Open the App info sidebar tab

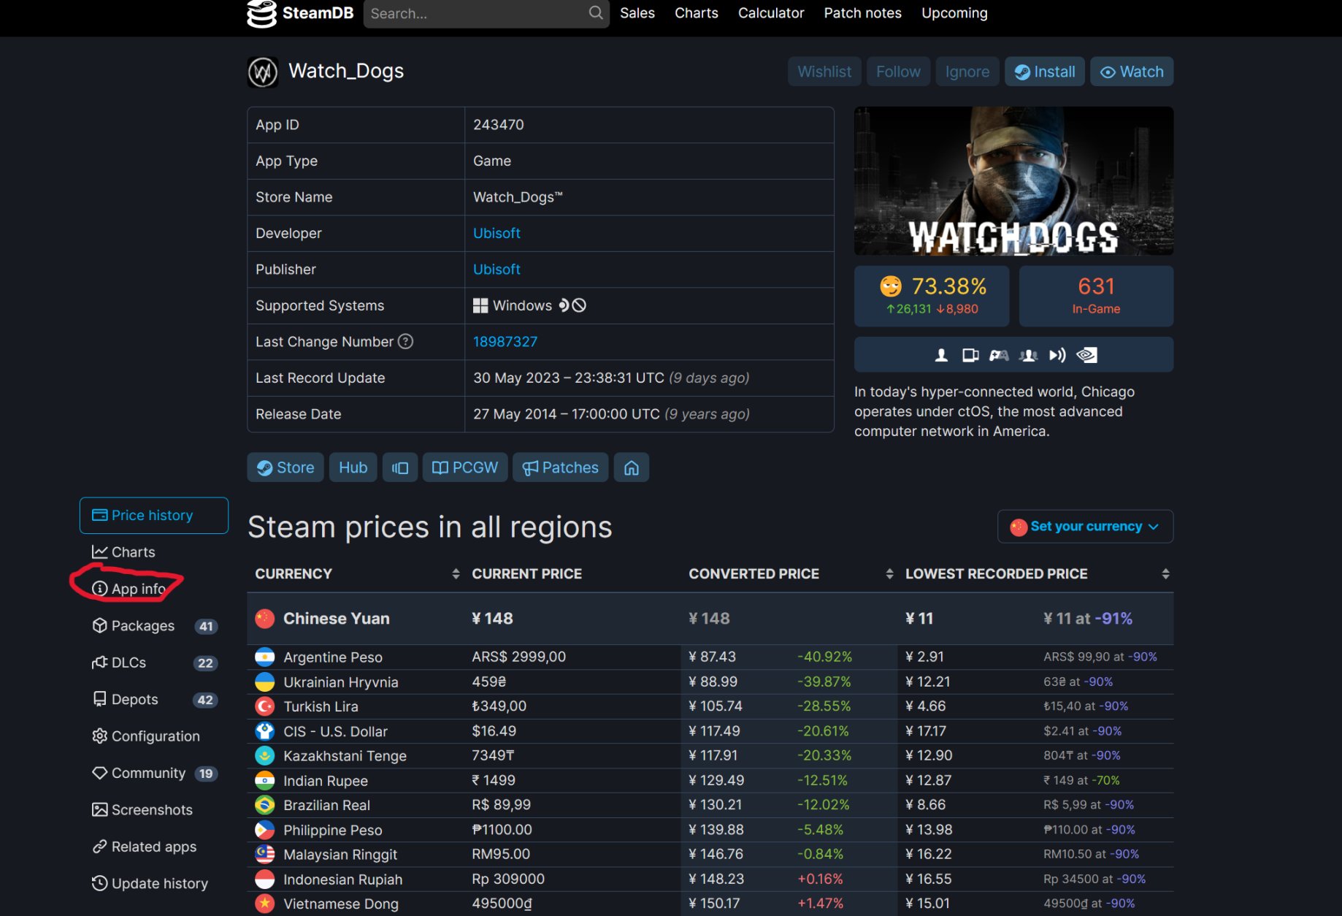154,589
